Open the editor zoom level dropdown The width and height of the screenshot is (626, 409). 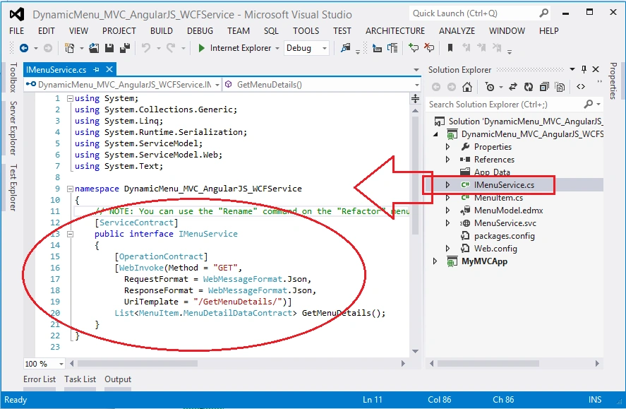61,364
